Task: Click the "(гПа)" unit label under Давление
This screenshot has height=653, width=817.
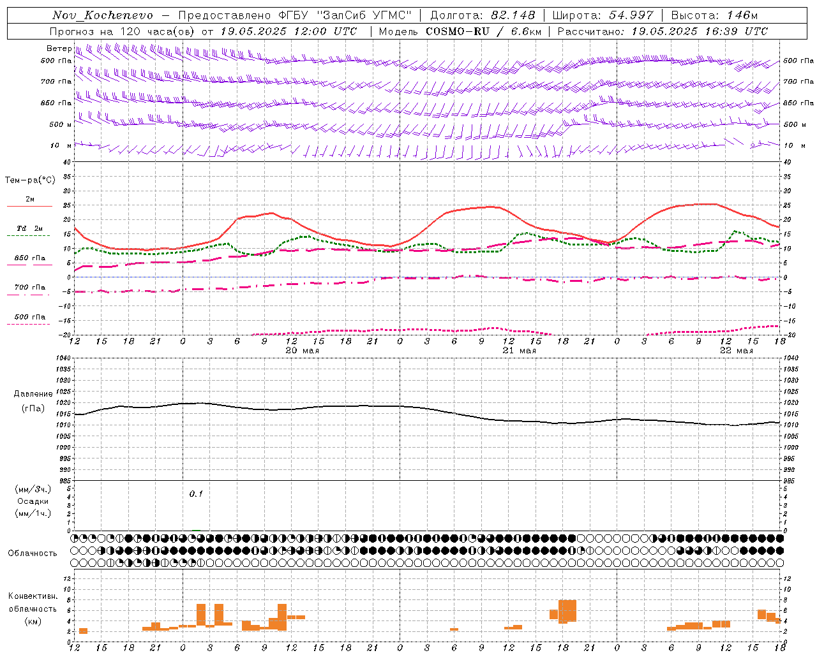Action: point(33,409)
